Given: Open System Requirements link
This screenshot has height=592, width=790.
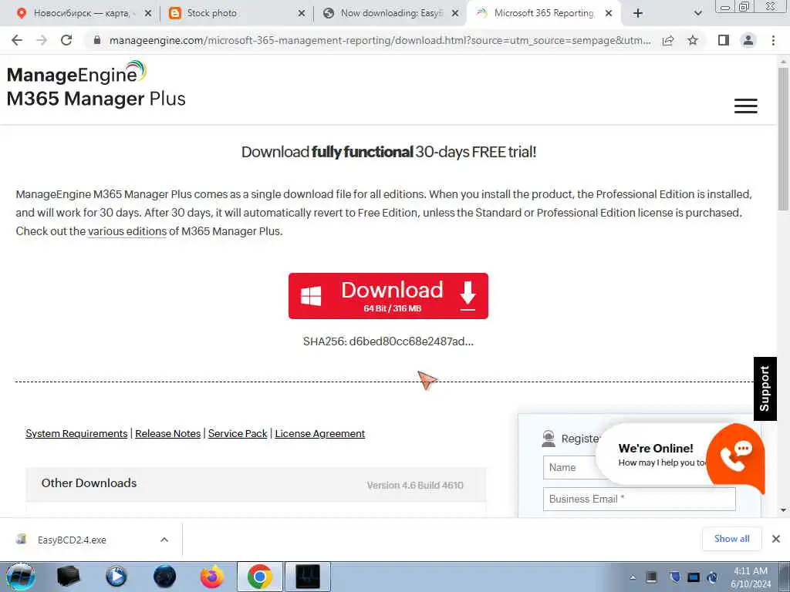Looking at the screenshot, I should pyautogui.click(x=76, y=433).
